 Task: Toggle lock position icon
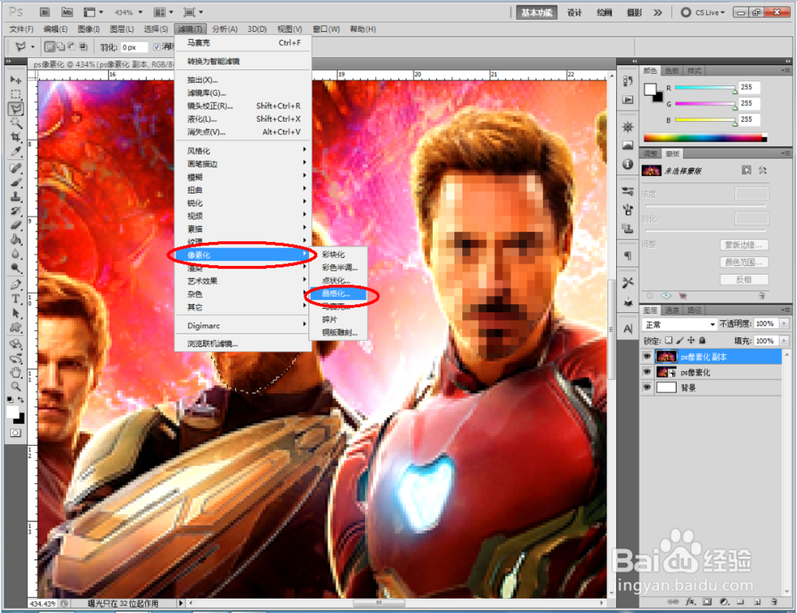(x=691, y=340)
